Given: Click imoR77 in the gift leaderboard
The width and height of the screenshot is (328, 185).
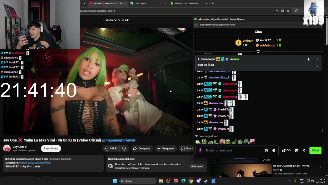Looking at the screenshot, I should (x=265, y=40).
